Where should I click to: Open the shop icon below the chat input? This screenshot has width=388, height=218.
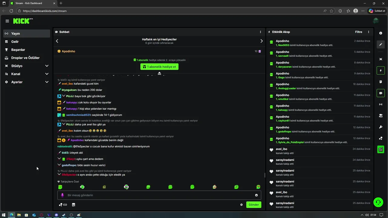[73, 205]
